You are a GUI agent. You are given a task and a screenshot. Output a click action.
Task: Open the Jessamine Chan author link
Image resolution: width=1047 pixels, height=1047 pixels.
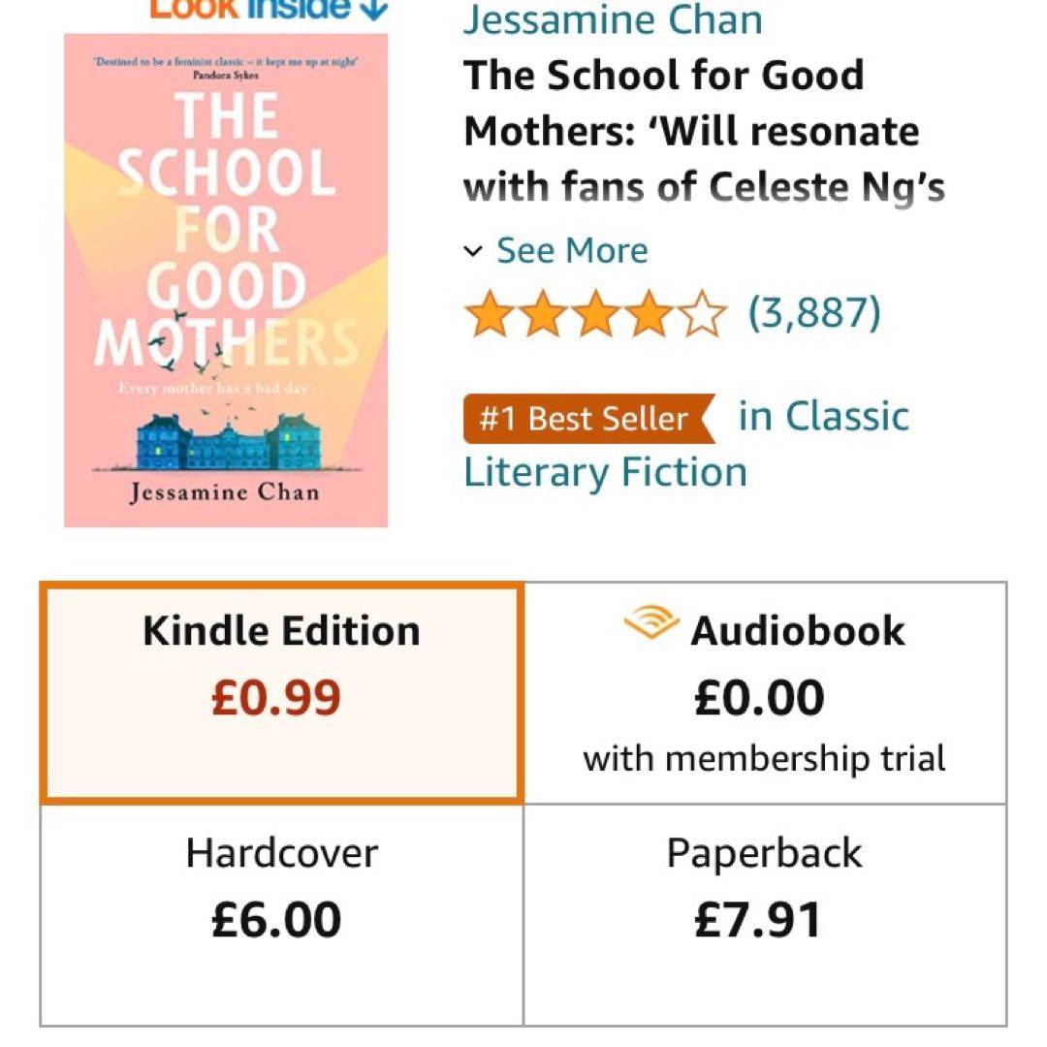(x=613, y=19)
